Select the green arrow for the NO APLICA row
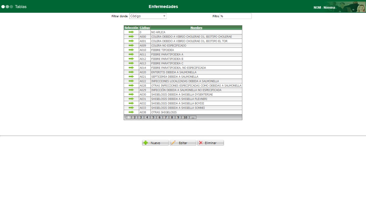 [x=131, y=32]
